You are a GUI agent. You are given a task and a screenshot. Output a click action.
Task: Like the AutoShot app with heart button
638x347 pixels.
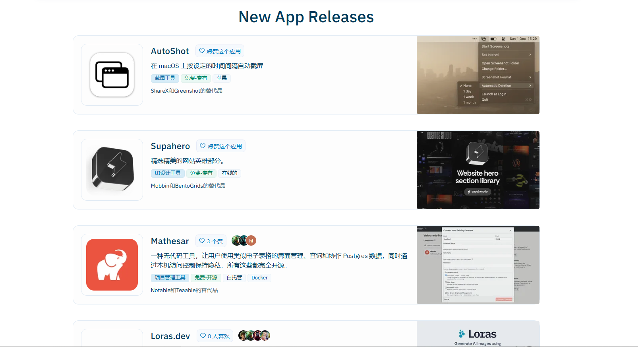pyautogui.click(x=220, y=51)
